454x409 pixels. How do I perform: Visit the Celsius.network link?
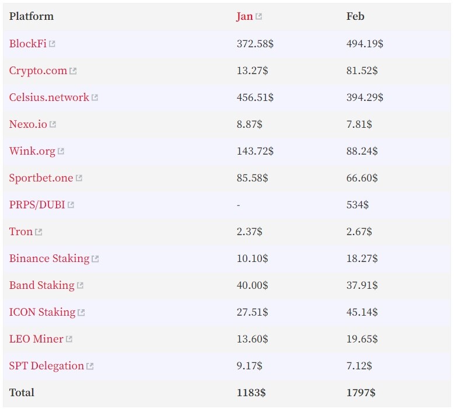49,97
